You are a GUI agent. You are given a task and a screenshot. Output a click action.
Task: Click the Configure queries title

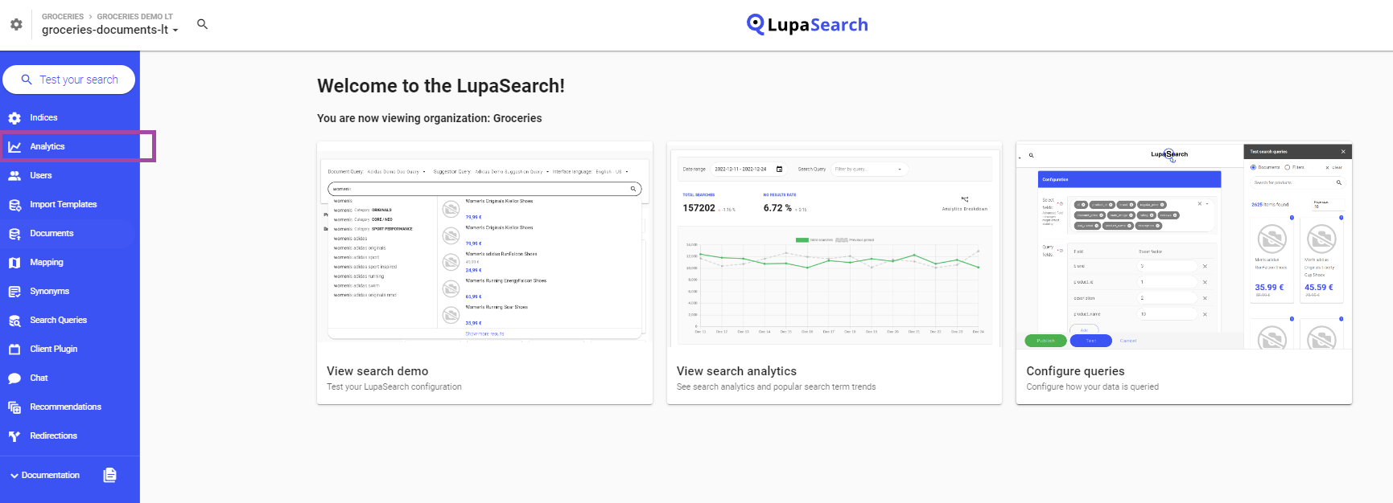click(x=1075, y=371)
